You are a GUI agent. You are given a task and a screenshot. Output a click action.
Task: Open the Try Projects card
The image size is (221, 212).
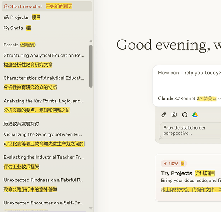[188, 178]
